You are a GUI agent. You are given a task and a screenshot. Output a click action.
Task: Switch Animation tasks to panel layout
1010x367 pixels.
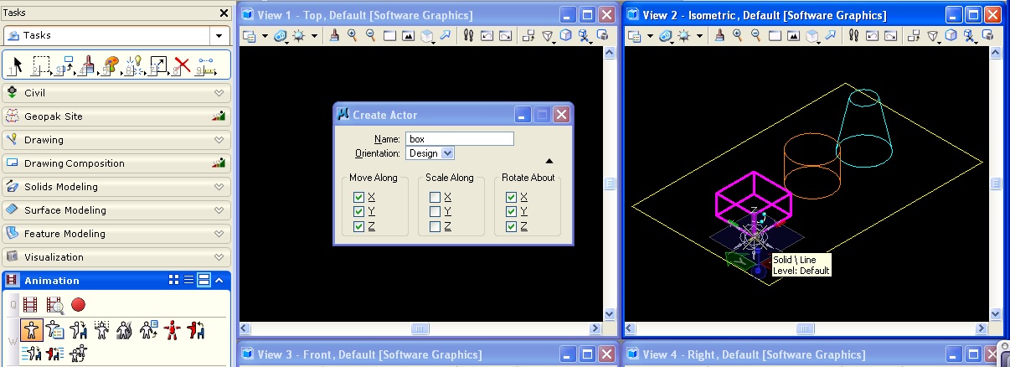click(203, 281)
